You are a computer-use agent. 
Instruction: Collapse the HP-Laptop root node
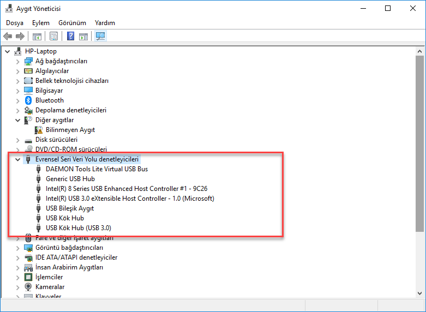coord(7,51)
